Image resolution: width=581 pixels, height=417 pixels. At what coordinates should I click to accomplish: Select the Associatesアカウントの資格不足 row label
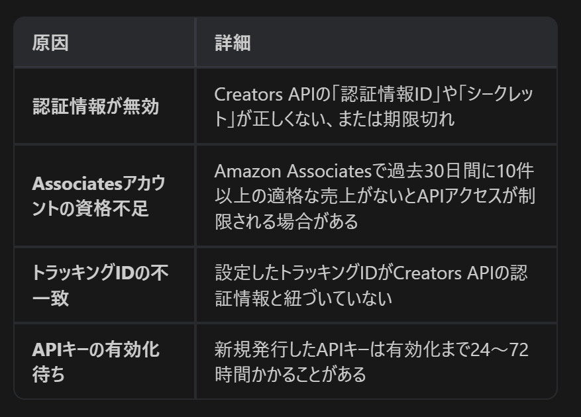99,196
